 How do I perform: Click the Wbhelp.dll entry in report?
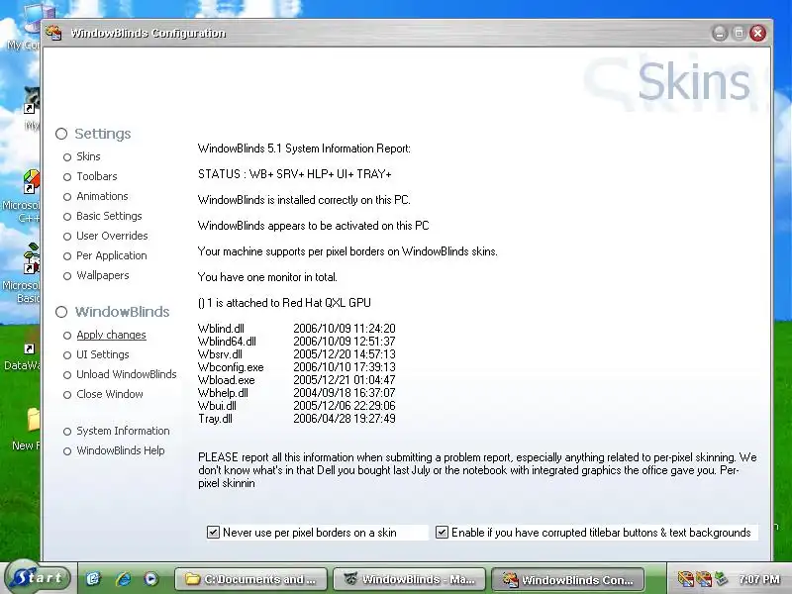tap(223, 393)
